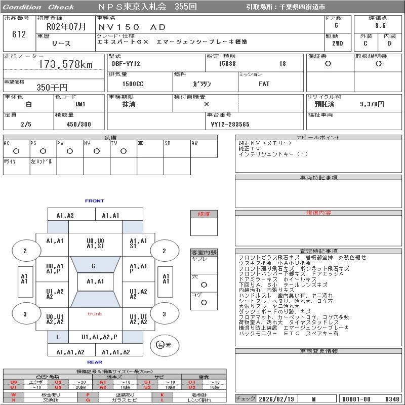Screen dimensions: 405x405
Task: Select the note line フロントガラス飛石キズ
Action: (x=269, y=258)
